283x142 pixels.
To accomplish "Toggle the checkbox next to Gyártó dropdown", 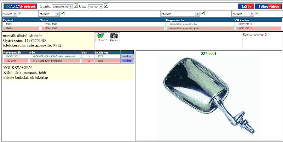I will point(76,6).
